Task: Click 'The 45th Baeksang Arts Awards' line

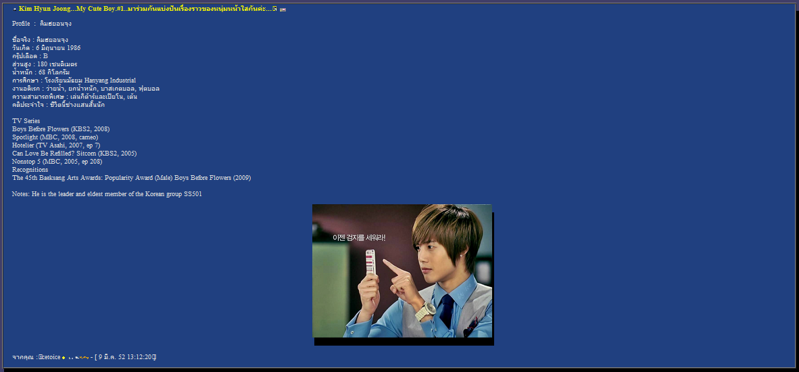Action: (131, 178)
